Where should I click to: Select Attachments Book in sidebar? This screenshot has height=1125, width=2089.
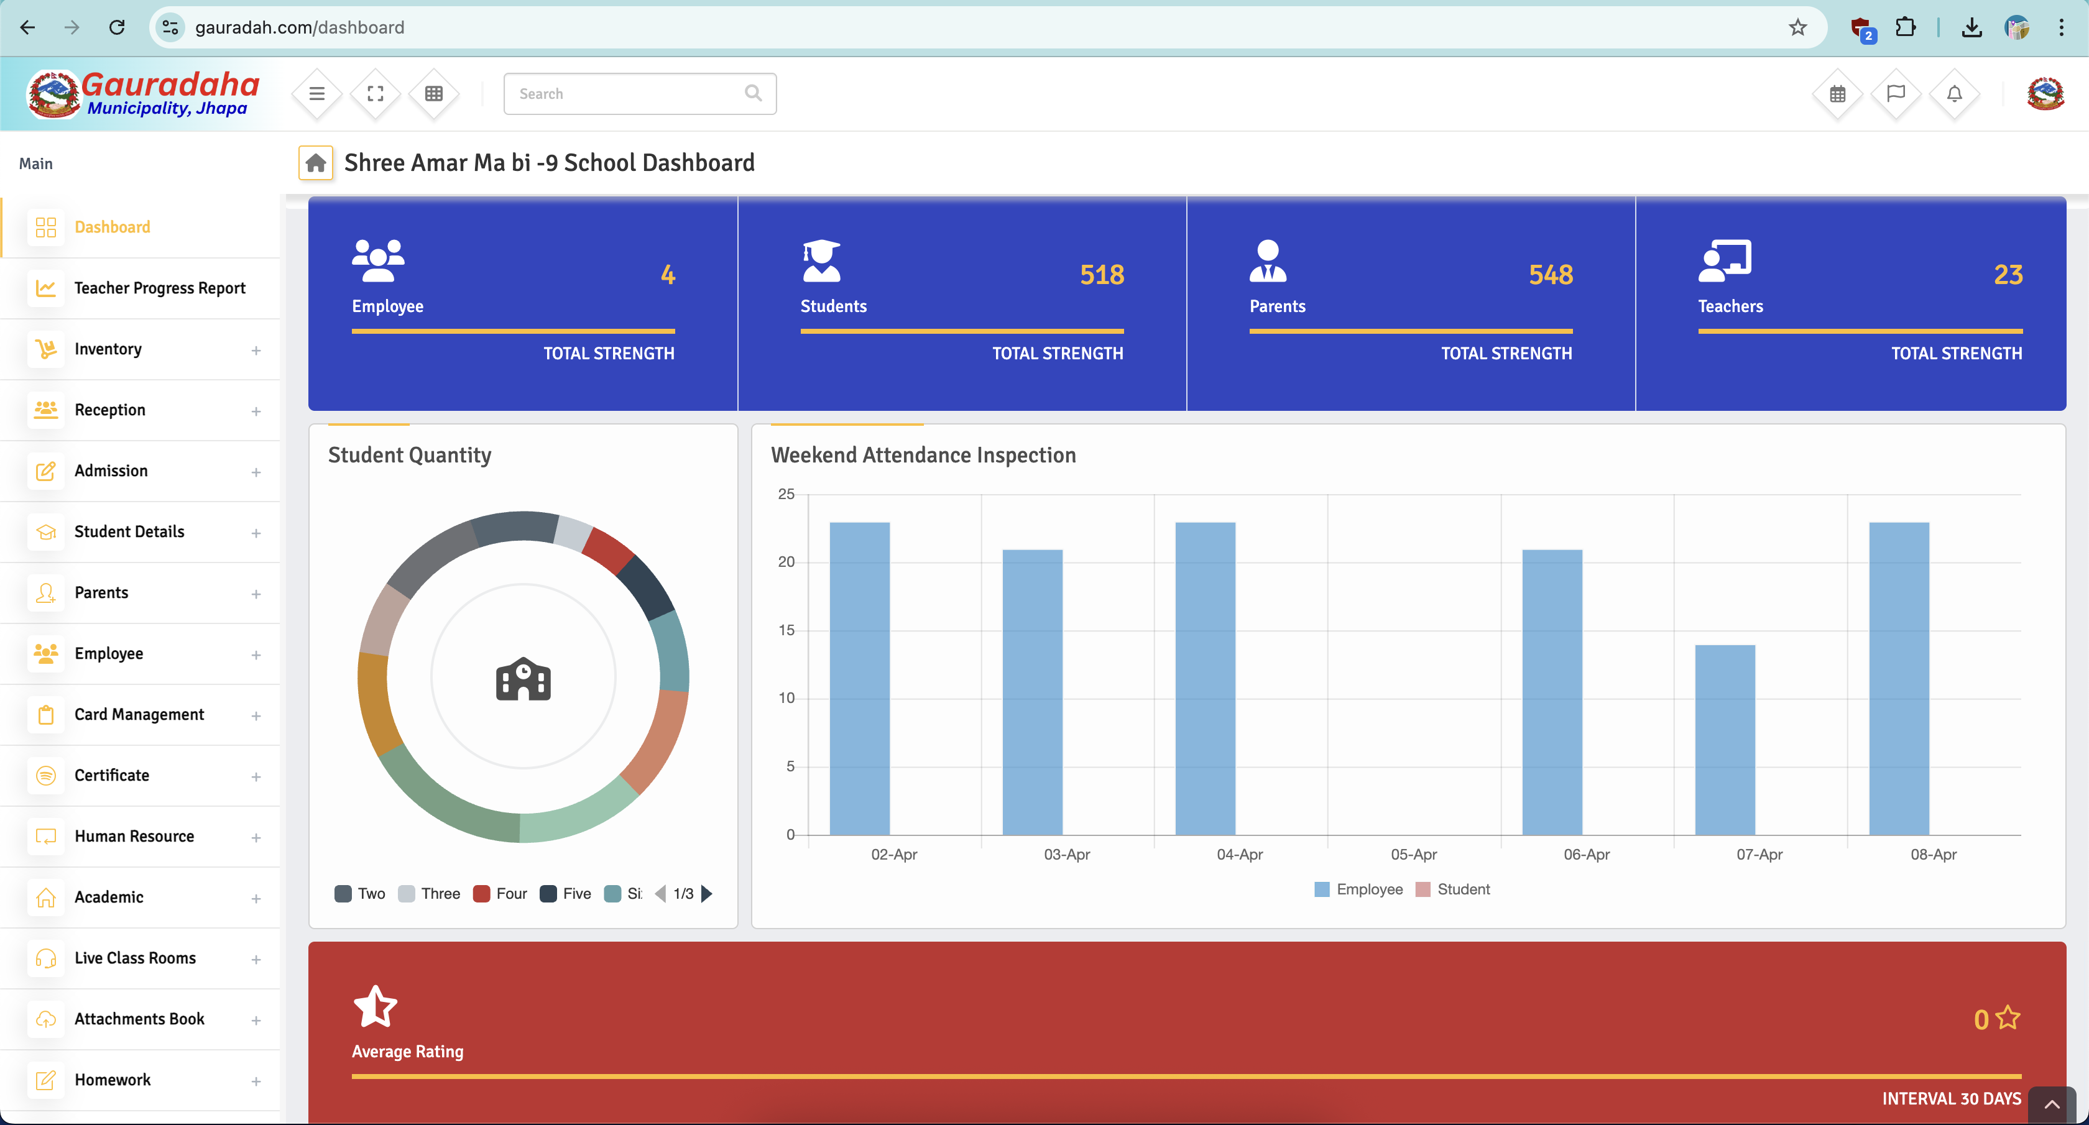click(x=141, y=1019)
